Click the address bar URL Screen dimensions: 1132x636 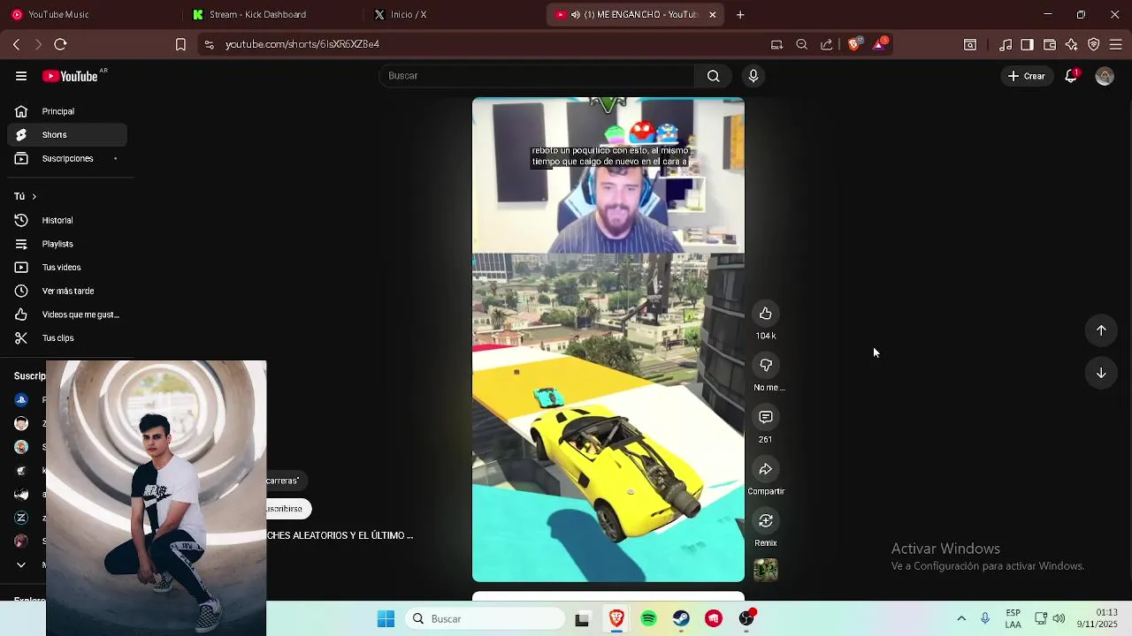(x=302, y=44)
